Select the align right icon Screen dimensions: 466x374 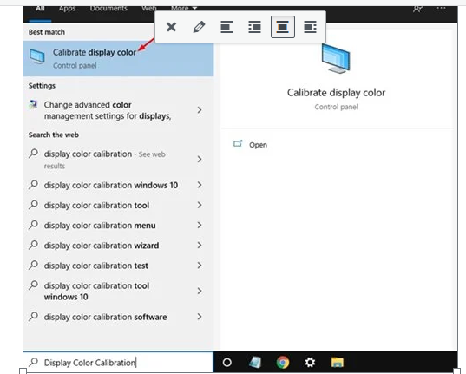[310, 27]
